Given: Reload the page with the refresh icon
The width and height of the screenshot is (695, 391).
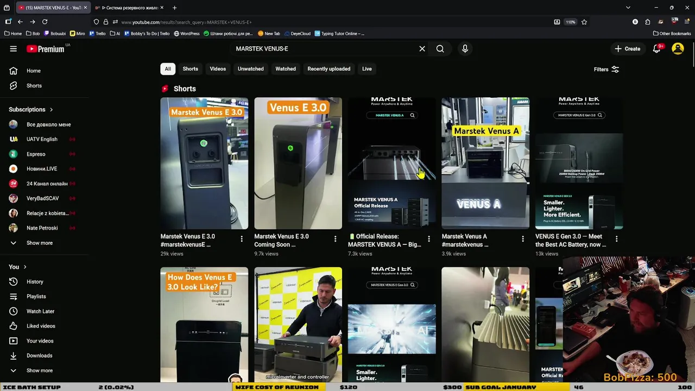Looking at the screenshot, I should point(45,22).
